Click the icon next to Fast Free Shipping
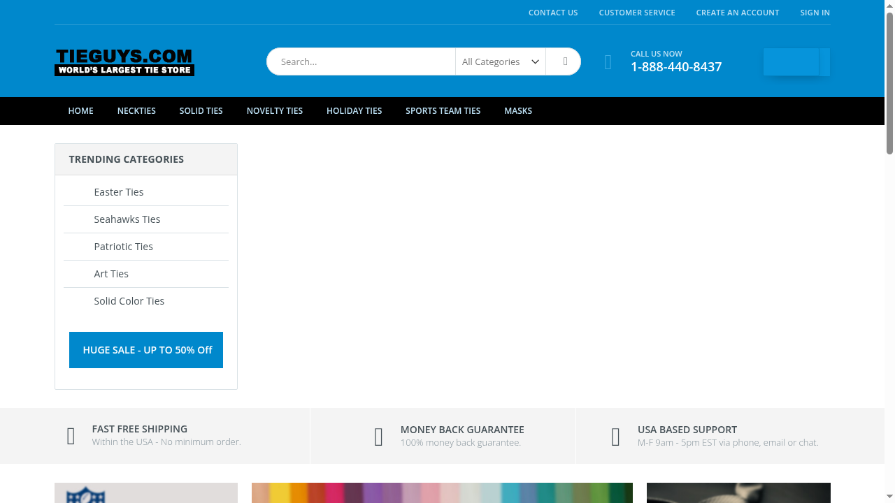This screenshot has height=503, width=895. pyautogui.click(x=71, y=436)
